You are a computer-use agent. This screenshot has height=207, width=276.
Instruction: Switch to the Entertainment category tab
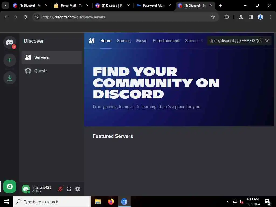[x=166, y=41]
